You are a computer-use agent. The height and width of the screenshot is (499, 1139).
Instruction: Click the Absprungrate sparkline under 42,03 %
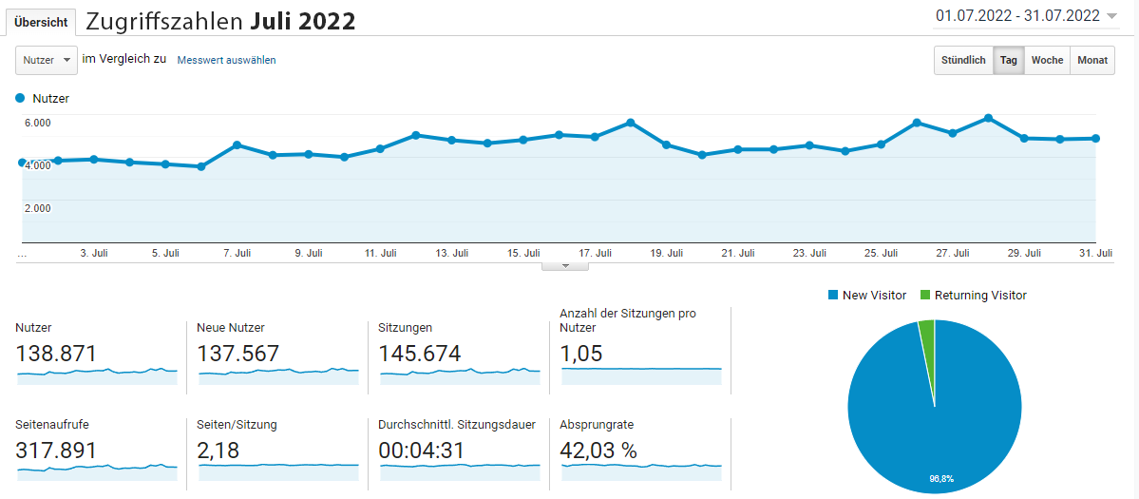pos(641,469)
